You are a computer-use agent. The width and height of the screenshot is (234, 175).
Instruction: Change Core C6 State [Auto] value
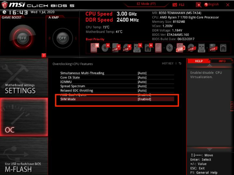pyautogui.click(x=142, y=77)
